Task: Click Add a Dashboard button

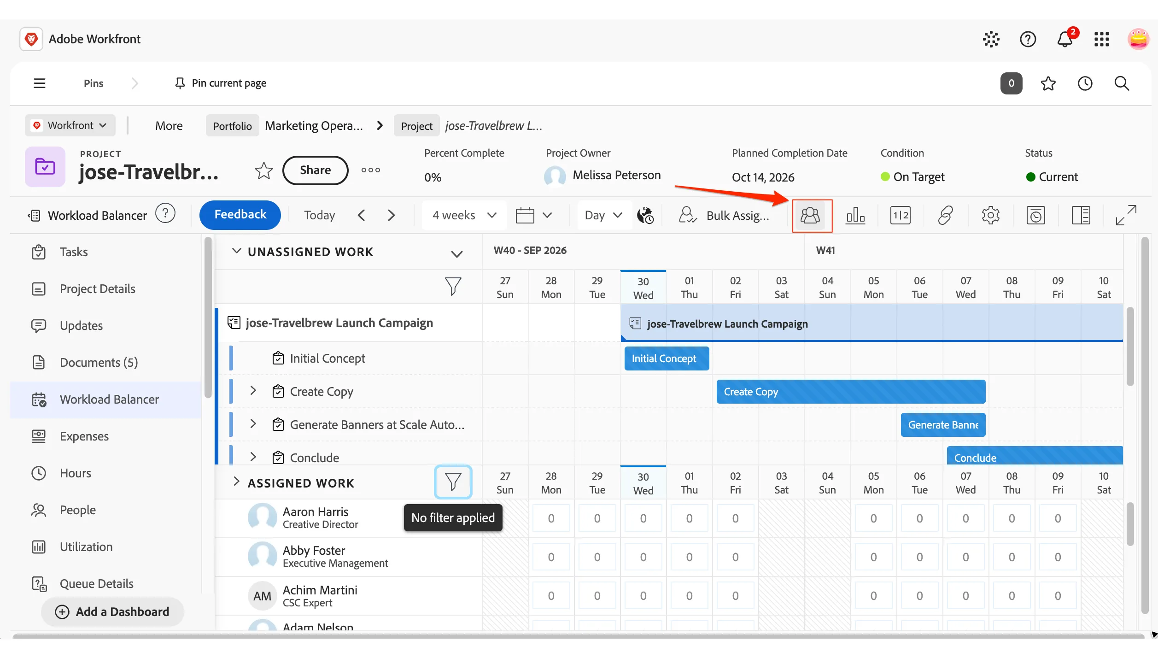Action: click(112, 612)
